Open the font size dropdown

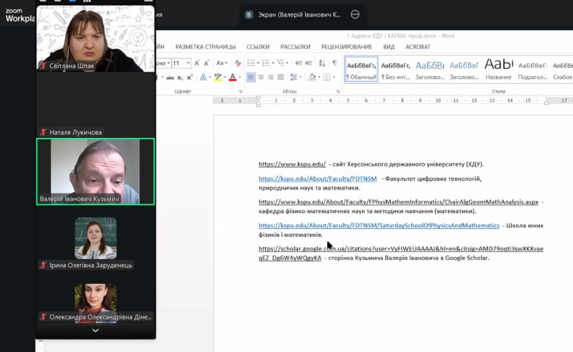(189, 63)
